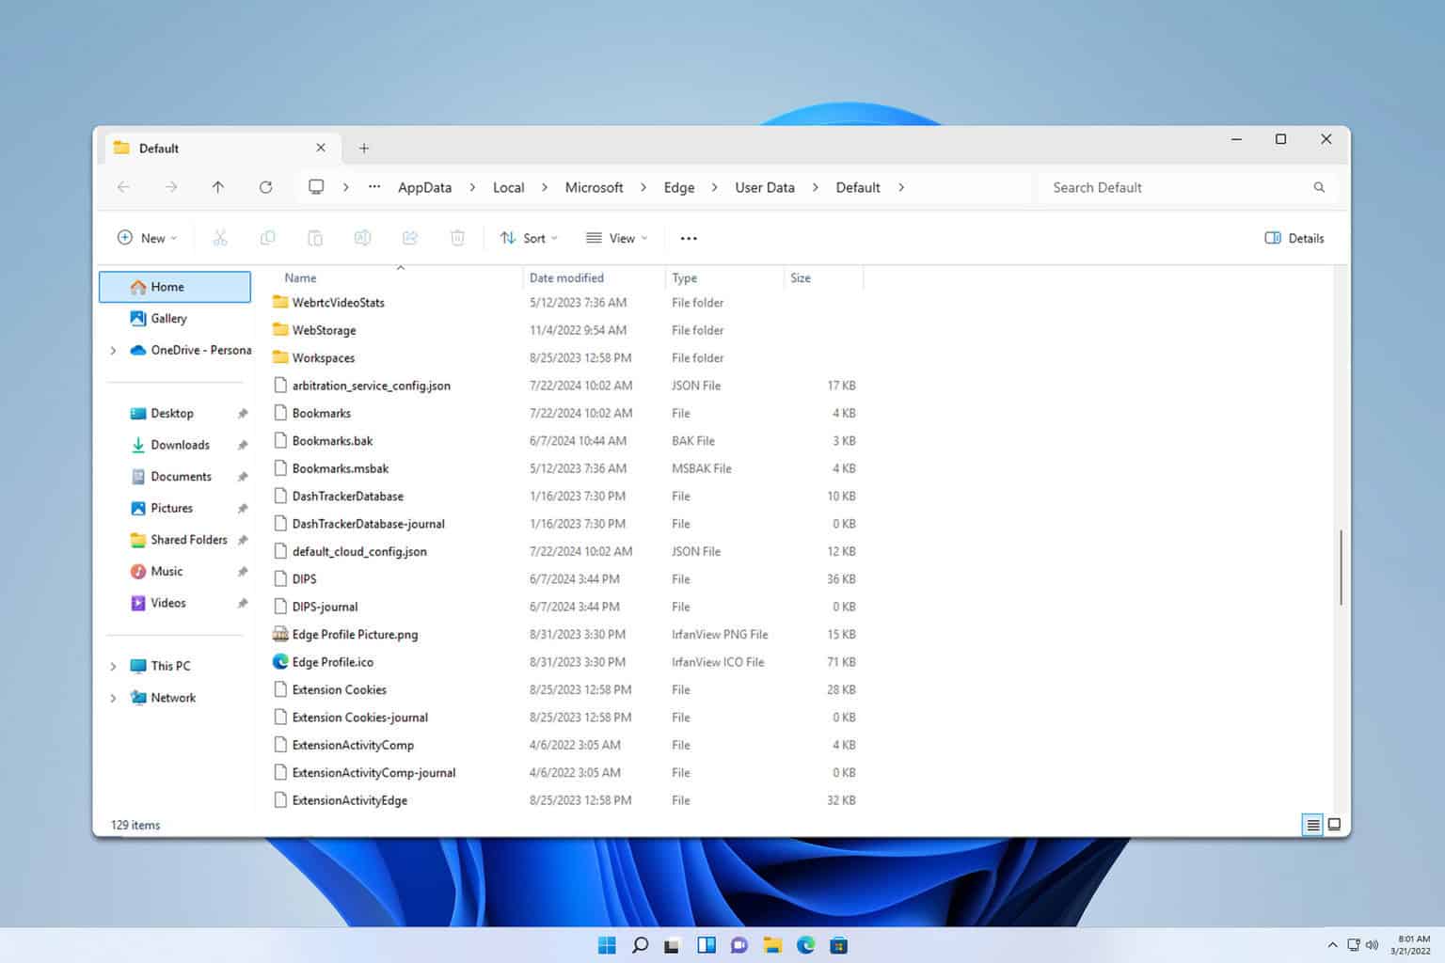
Task: Click the Share icon in the toolbar
Action: tap(410, 237)
